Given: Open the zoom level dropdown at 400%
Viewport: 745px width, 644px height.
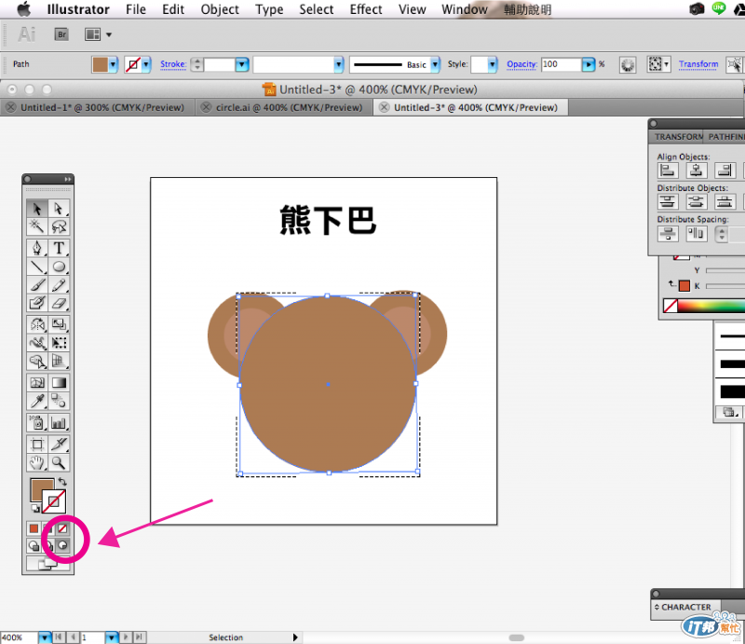Looking at the screenshot, I should [45, 637].
